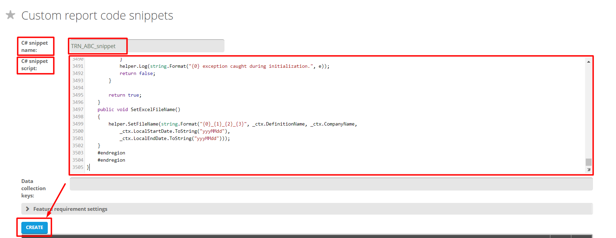Click the 'C# snippet script:' label
Screen dimensions: 616x238
click(34, 65)
